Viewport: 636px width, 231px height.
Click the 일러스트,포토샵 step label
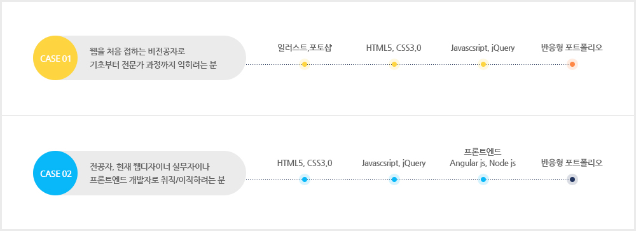click(x=305, y=48)
